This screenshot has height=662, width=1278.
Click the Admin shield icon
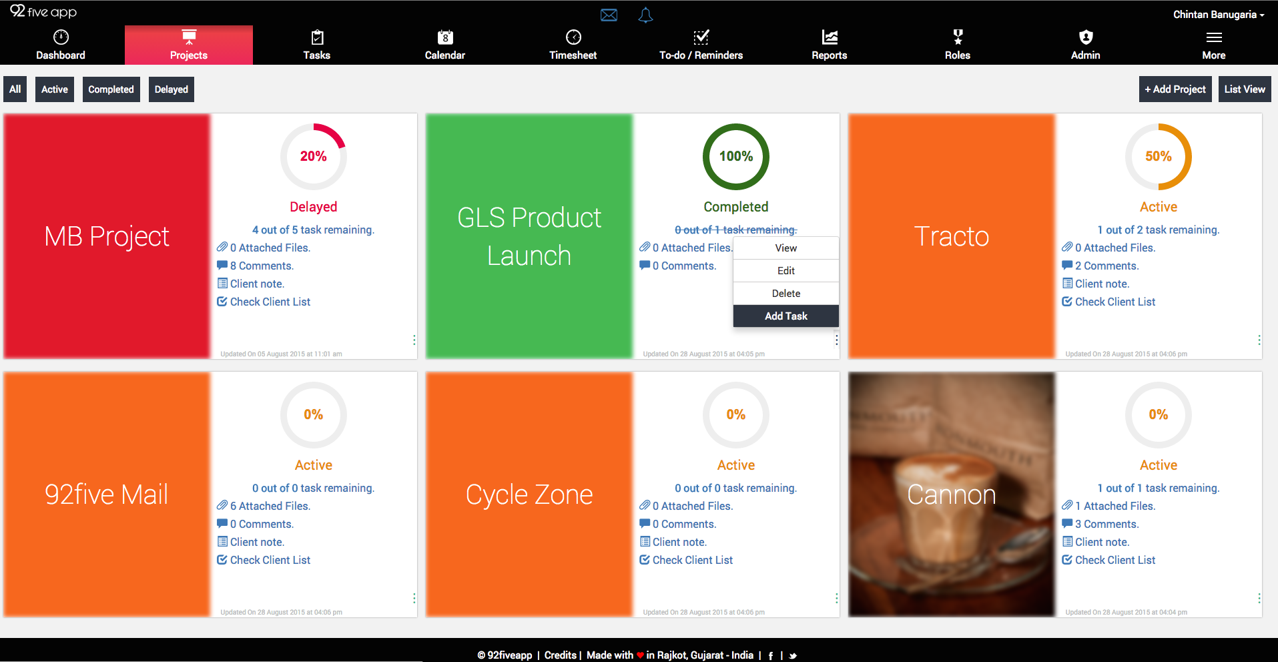pyautogui.click(x=1086, y=37)
